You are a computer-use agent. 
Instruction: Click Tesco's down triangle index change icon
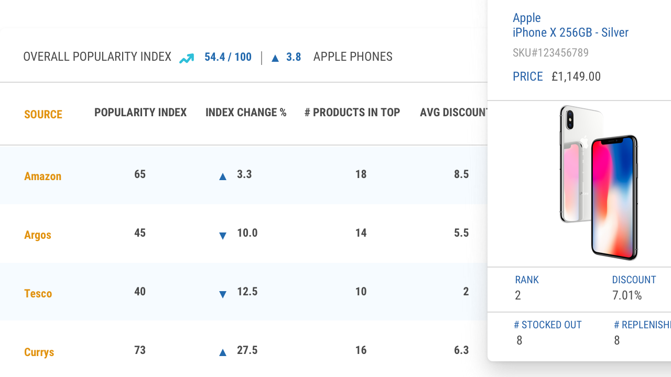[223, 294]
